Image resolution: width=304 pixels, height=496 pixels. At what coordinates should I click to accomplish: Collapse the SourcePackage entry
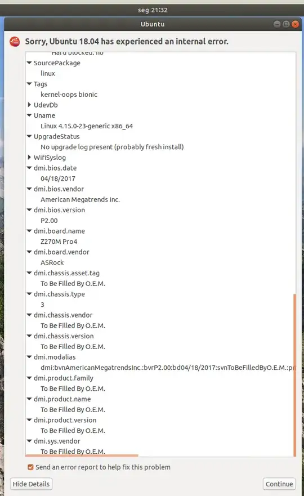click(x=29, y=63)
